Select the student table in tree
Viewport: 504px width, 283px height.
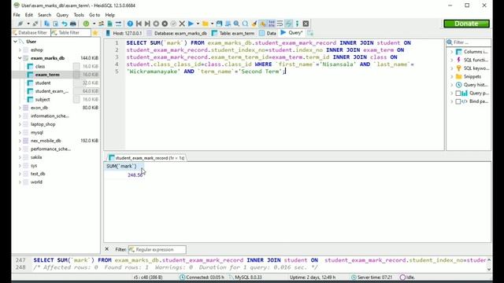point(43,83)
